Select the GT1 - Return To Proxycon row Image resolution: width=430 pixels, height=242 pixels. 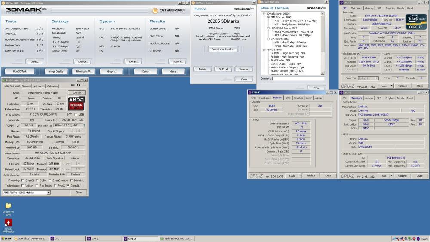(x=296, y=21)
